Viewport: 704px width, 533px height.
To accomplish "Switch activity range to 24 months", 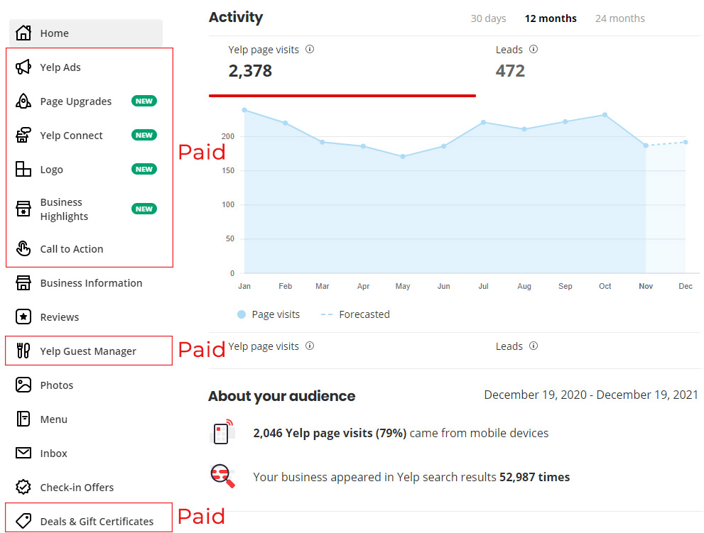I will [619, 18].
